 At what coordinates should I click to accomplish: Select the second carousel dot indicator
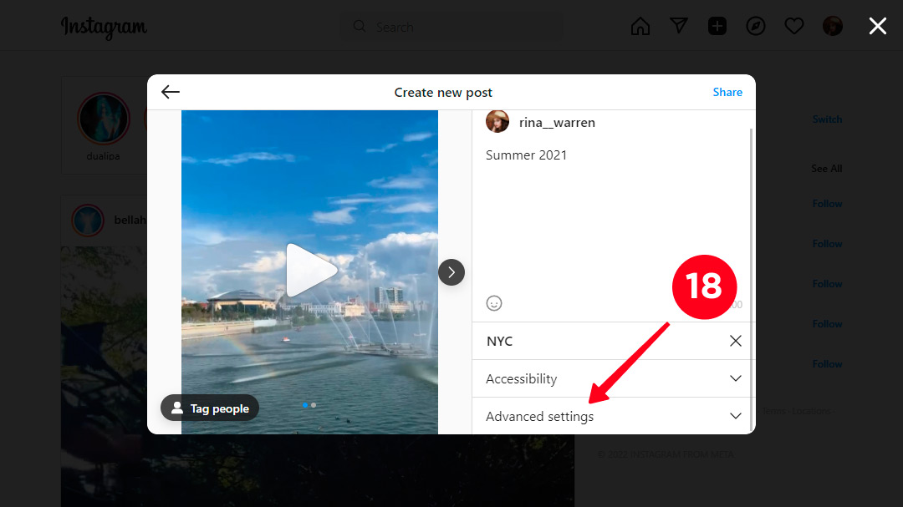click(x=314, y=405)
